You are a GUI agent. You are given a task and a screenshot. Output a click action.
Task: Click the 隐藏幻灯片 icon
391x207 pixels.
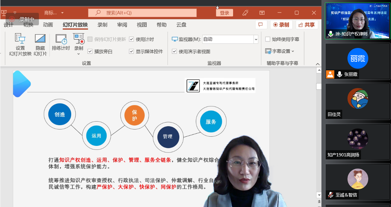(x=40, y=39)
